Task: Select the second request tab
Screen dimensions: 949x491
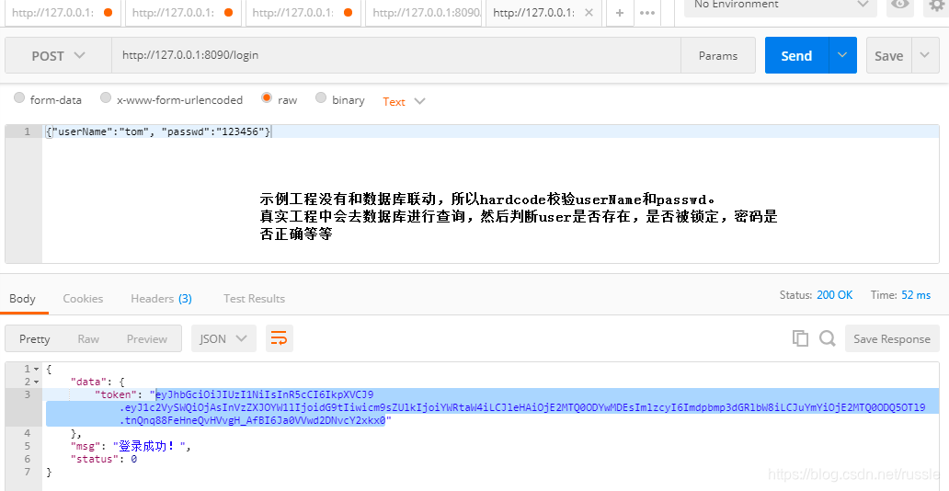Action: tap(181, 13)
